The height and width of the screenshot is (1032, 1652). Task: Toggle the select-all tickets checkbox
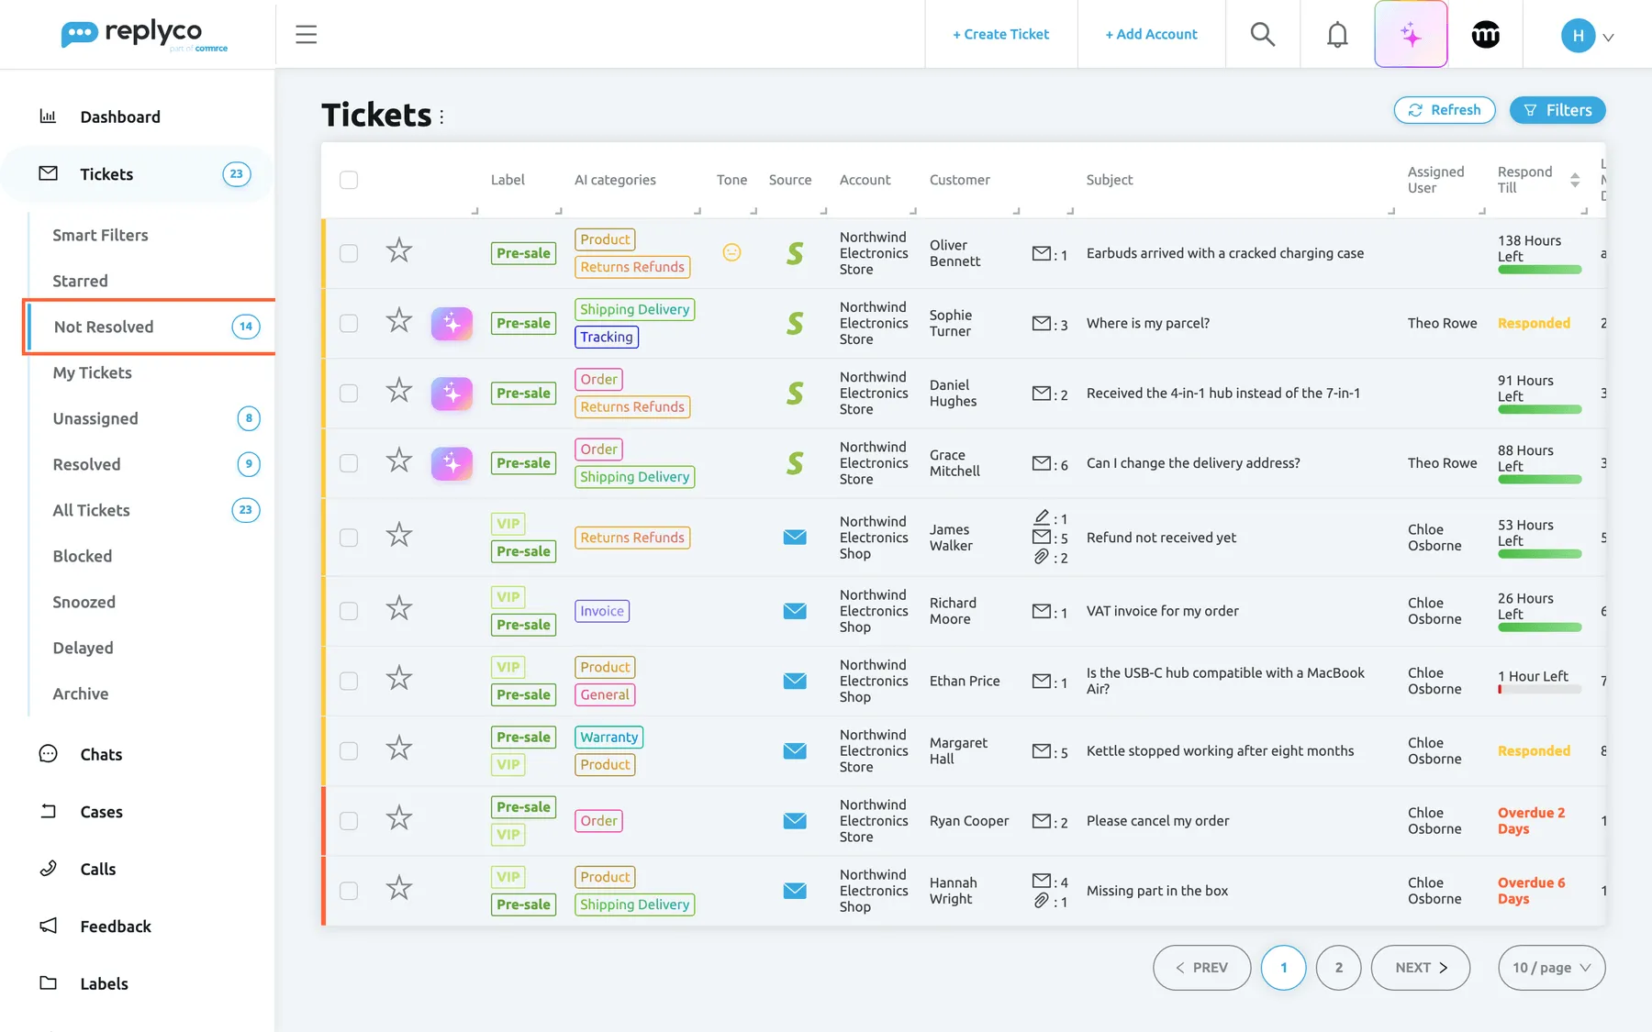click(x=349, y=180)
